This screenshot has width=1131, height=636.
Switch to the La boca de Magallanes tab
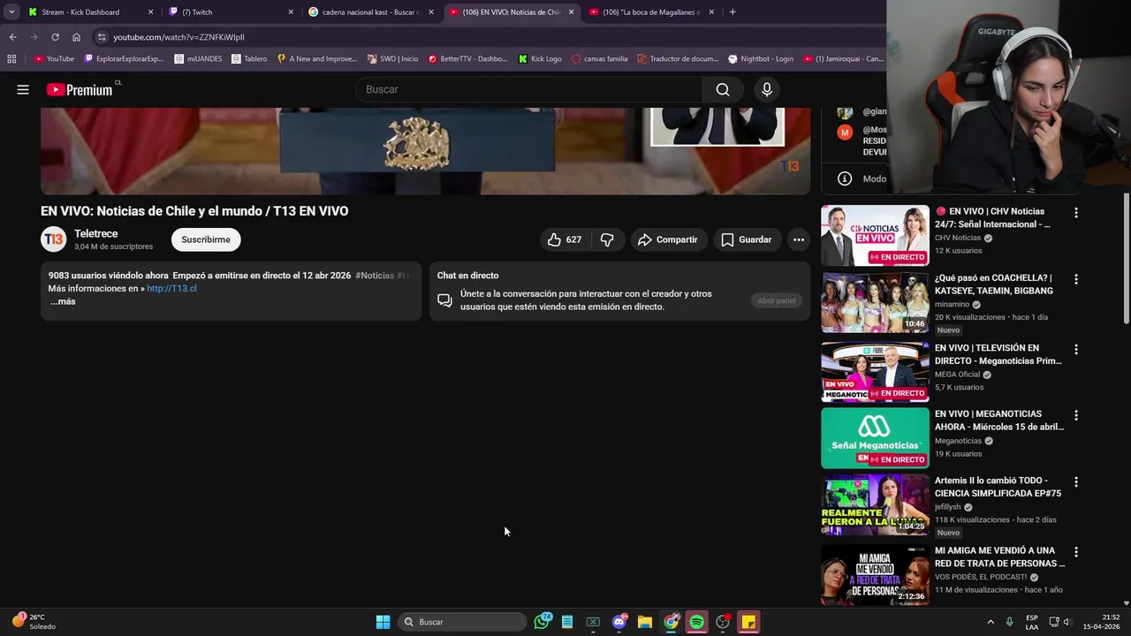tap(651, 12)
